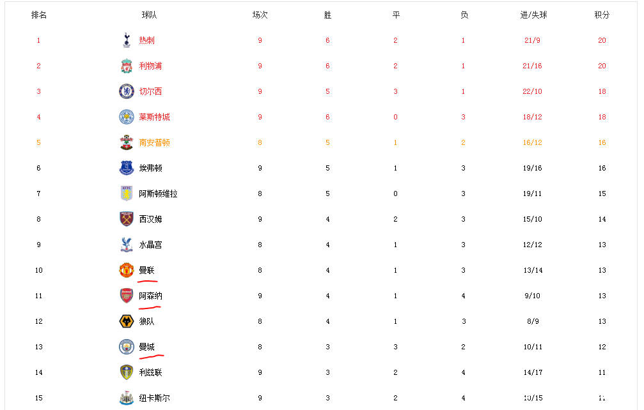Screen dimensions: 644x410
Task: Open the 热刺 team link
Action: point(146,40)
